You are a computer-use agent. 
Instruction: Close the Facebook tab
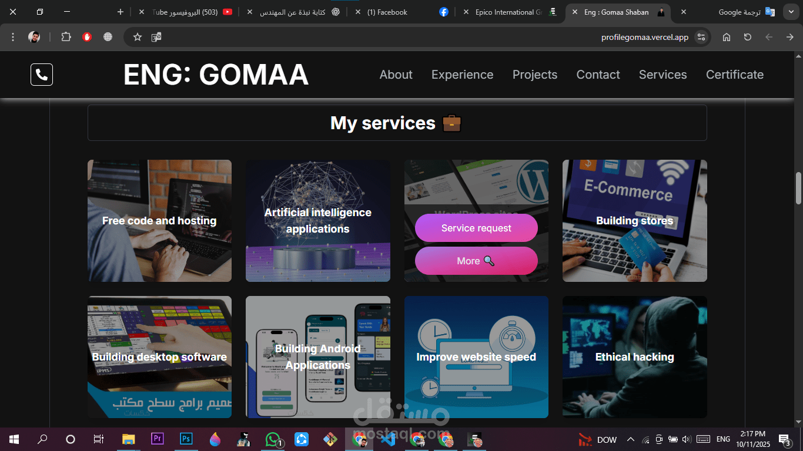(358, 12)
